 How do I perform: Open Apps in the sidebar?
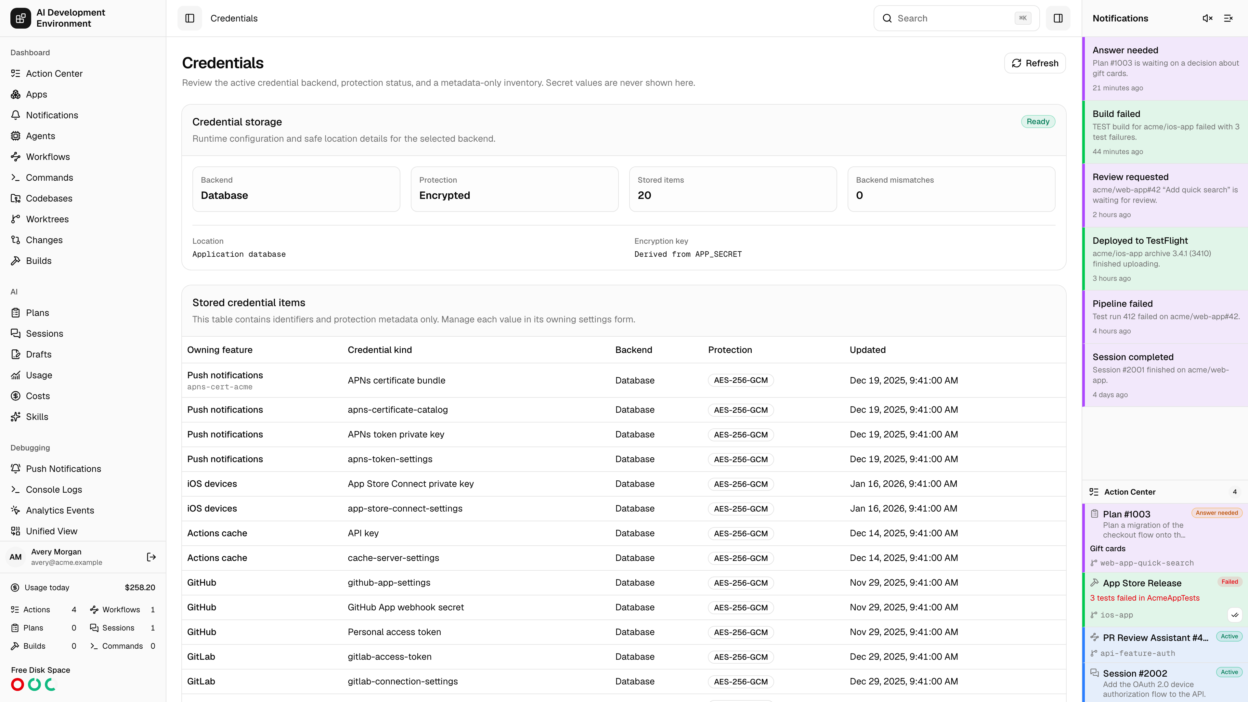(x=83, y=95)
